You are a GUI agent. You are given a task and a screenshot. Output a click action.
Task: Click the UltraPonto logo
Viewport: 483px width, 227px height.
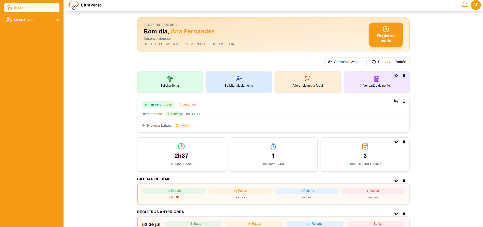(85, 5)
